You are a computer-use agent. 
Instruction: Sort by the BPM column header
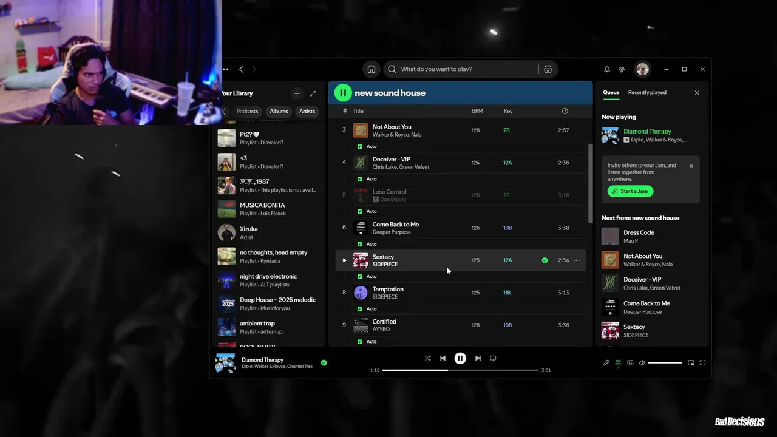(477, 111)
